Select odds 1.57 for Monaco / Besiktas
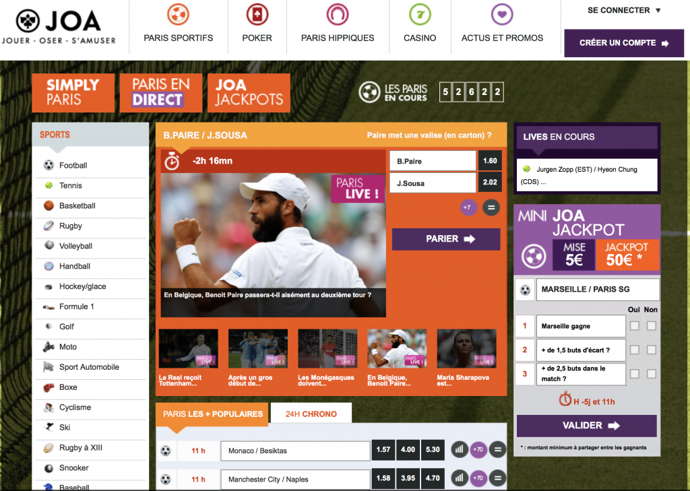Screen dimensions: 690x491 (x=383, y=450)
